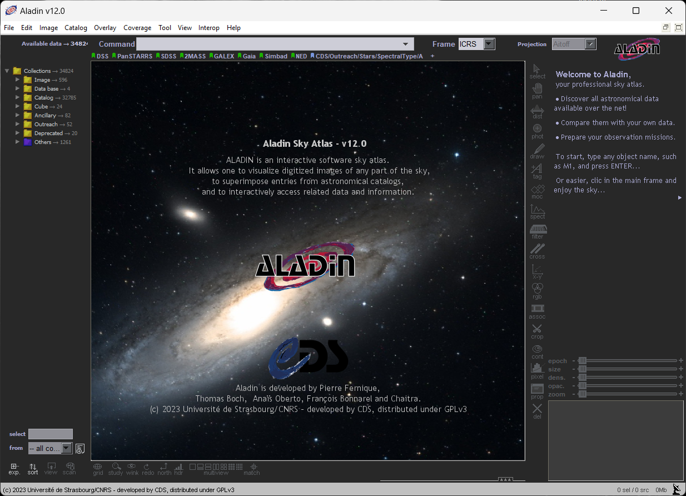Open the Coverage menu
686x496 pixels.
(137, 28)
